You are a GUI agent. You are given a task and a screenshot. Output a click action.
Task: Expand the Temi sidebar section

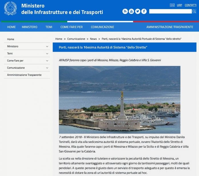click(x=47, y=53)
